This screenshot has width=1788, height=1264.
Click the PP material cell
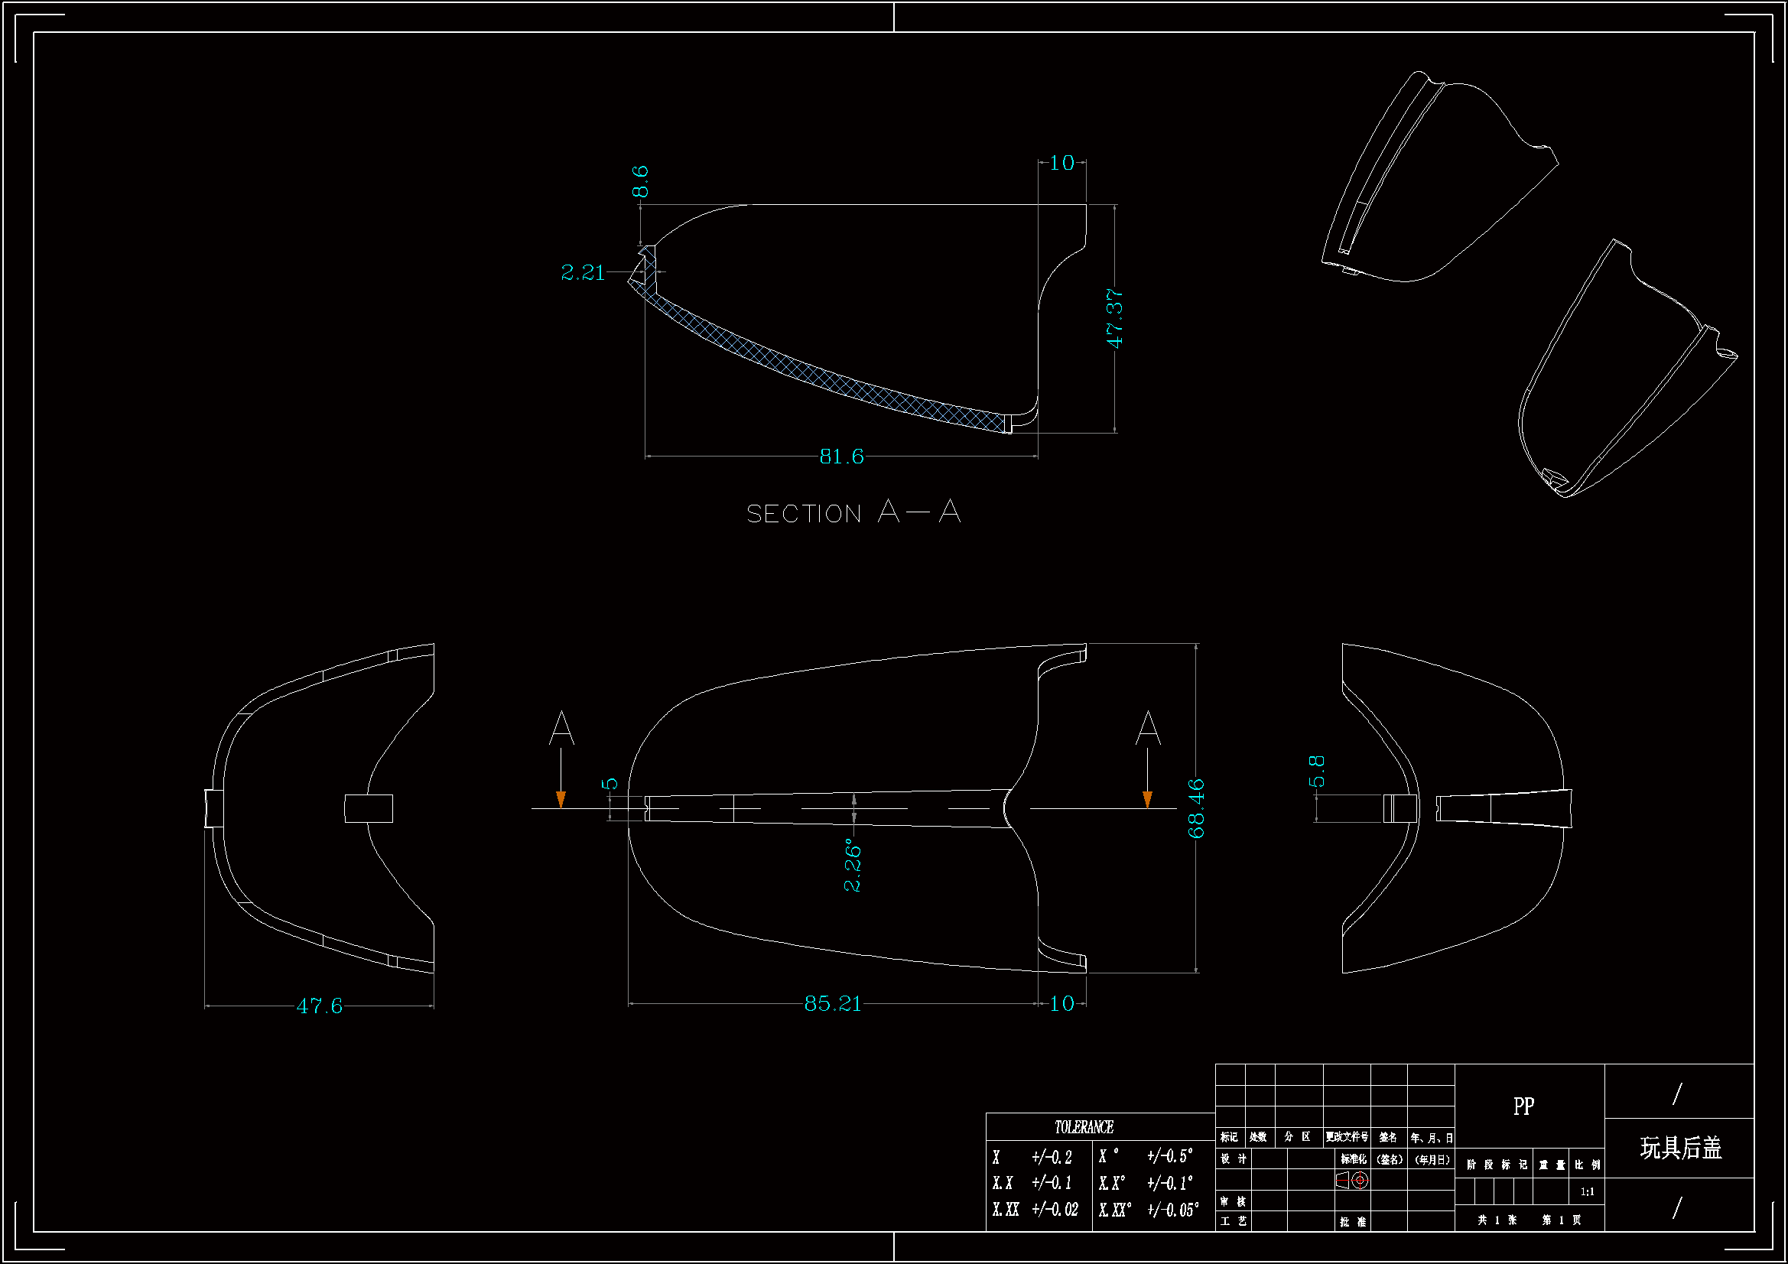[x=1523, y=1106]
